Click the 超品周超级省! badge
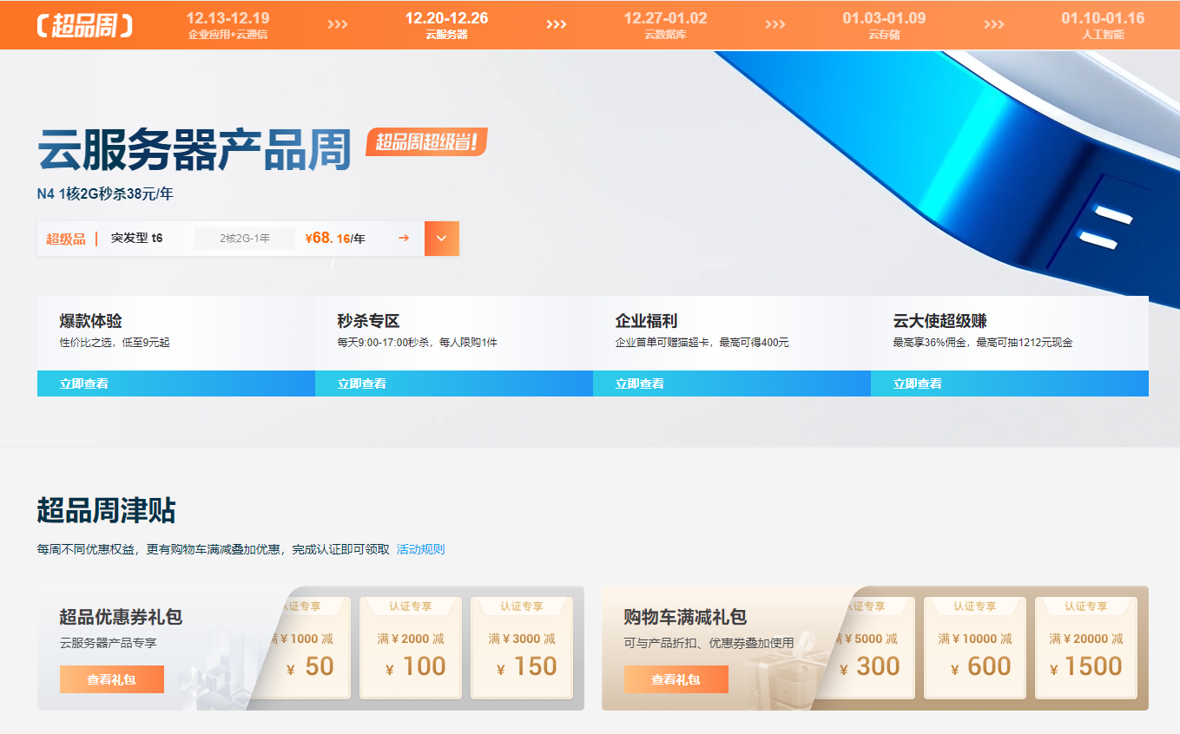Screen dimensions: 1180x734 click(426, 142)
